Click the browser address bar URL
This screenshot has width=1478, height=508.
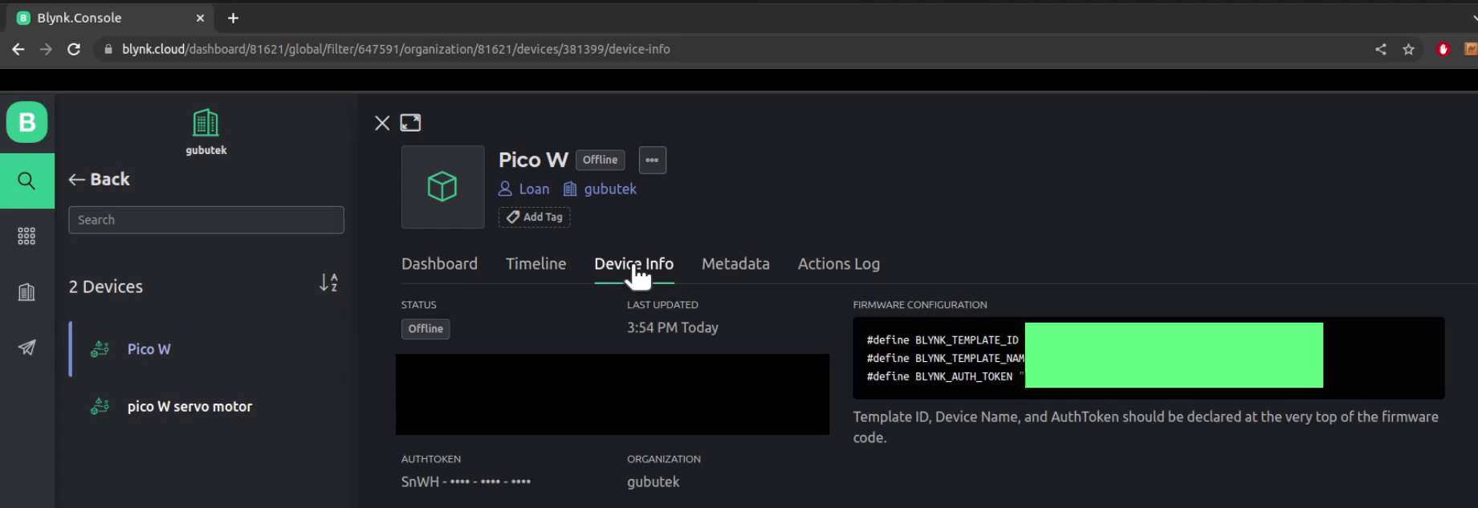(x=396, y=49)
